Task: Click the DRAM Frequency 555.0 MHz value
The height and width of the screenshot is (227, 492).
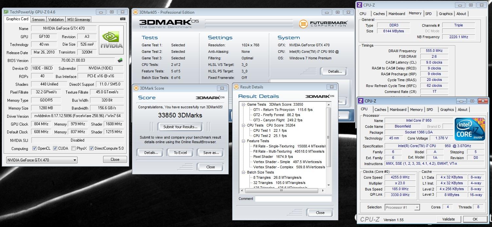Action: click(434, 51)
